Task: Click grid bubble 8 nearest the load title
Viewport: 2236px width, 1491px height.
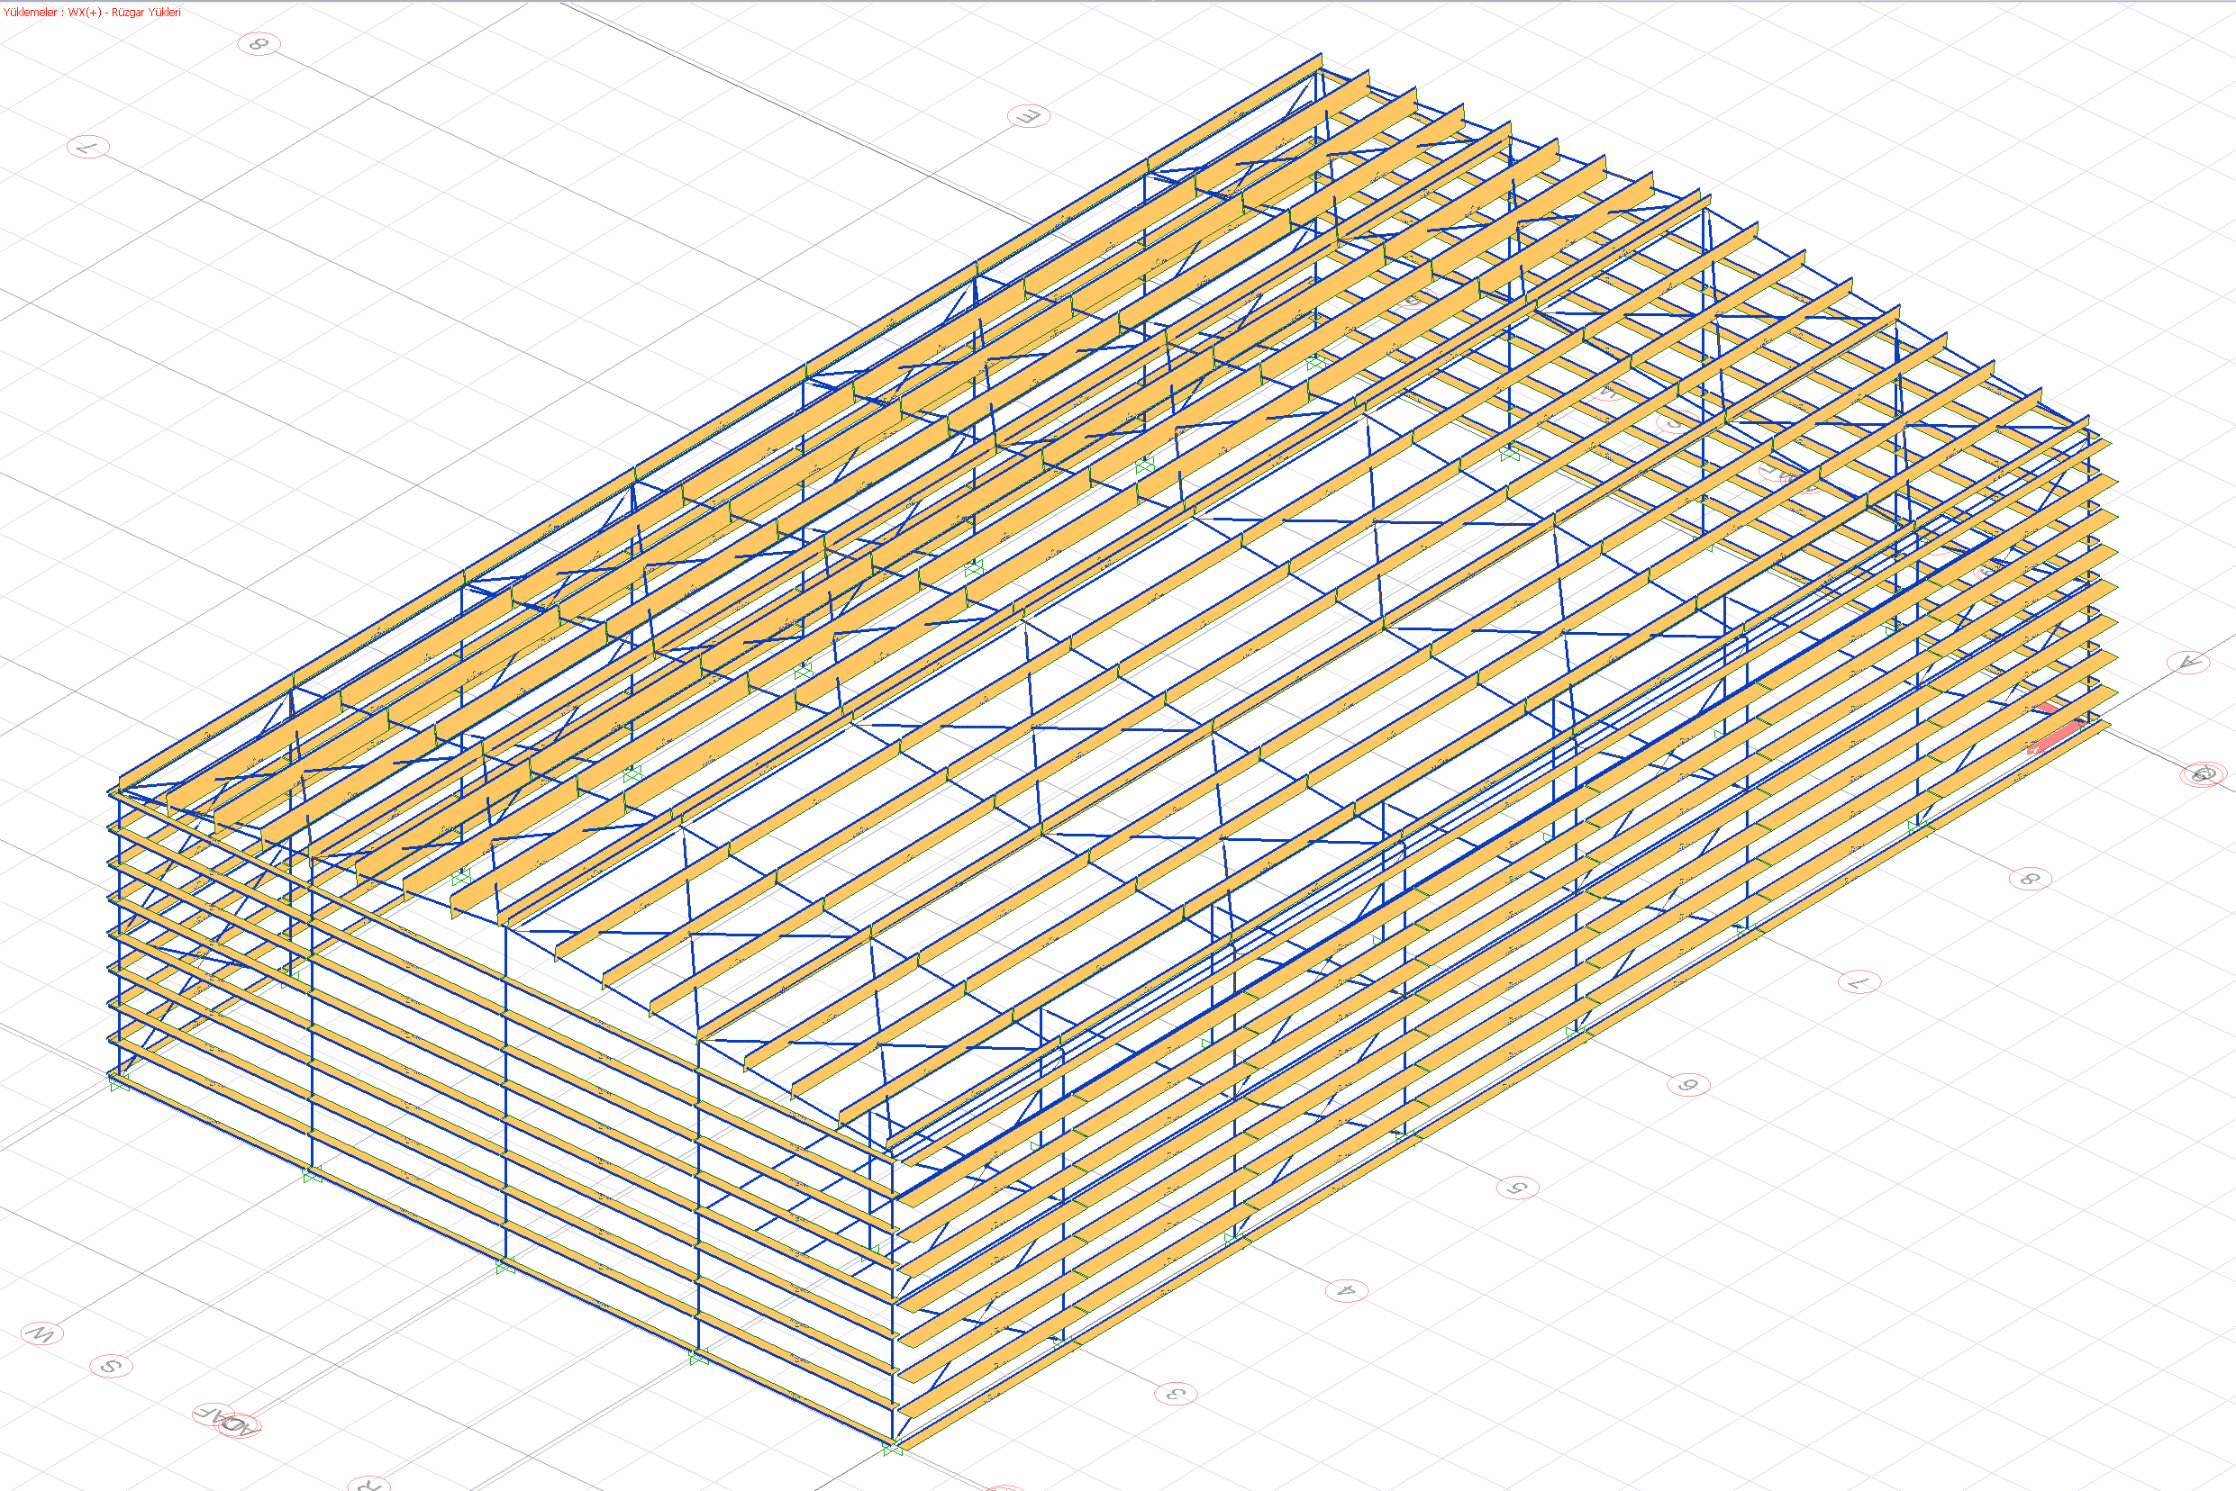Action: (x=259, y=44)
